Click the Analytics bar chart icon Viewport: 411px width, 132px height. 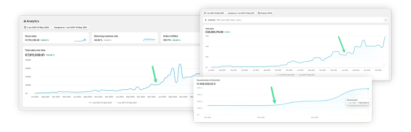tap(25, 21)
